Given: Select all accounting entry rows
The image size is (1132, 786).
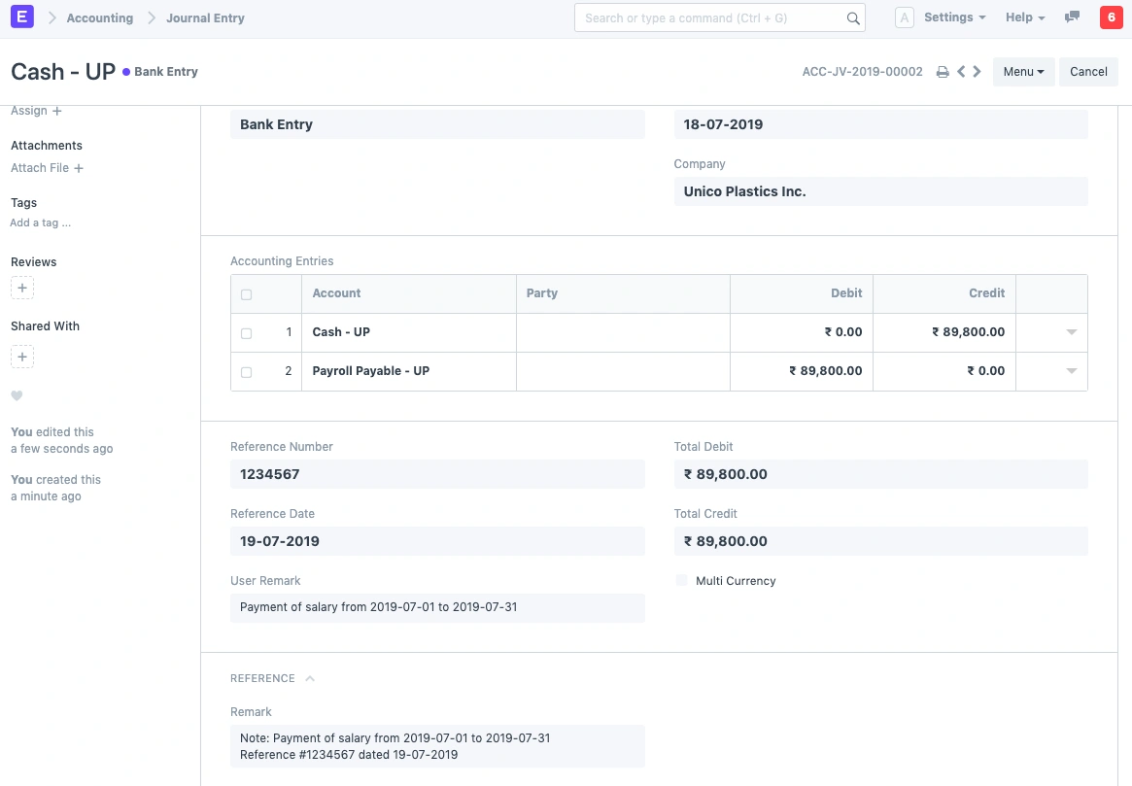Looking at the screenshot, I should 246,293.
